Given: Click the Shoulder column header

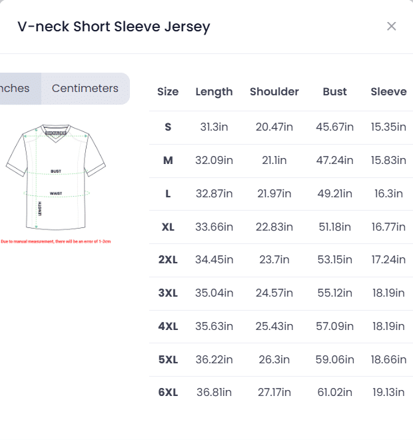Looking at the screenshot, I should click(x=274, y=92).
